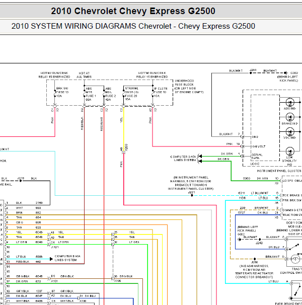This screenshot has height=305, width=302.
Task: Click the STR/WHL SNSR FUSE 29 label
Action: pos(131,94)
